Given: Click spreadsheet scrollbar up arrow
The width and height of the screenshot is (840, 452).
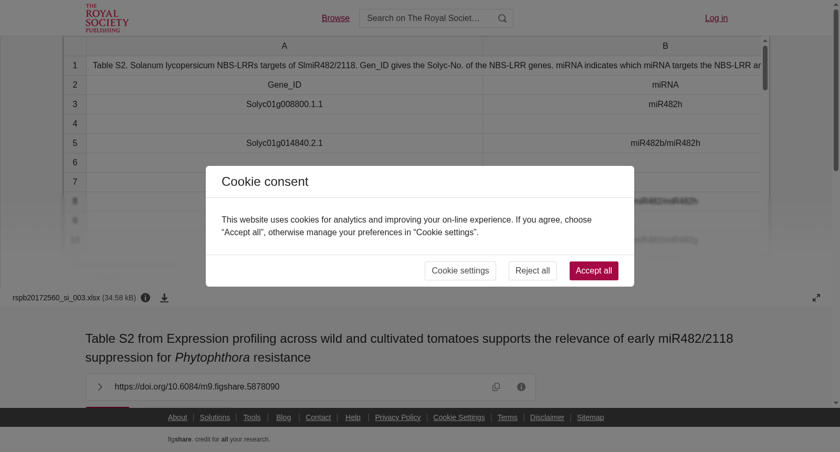Looking at the screenshot, I should tap(765, 40).
